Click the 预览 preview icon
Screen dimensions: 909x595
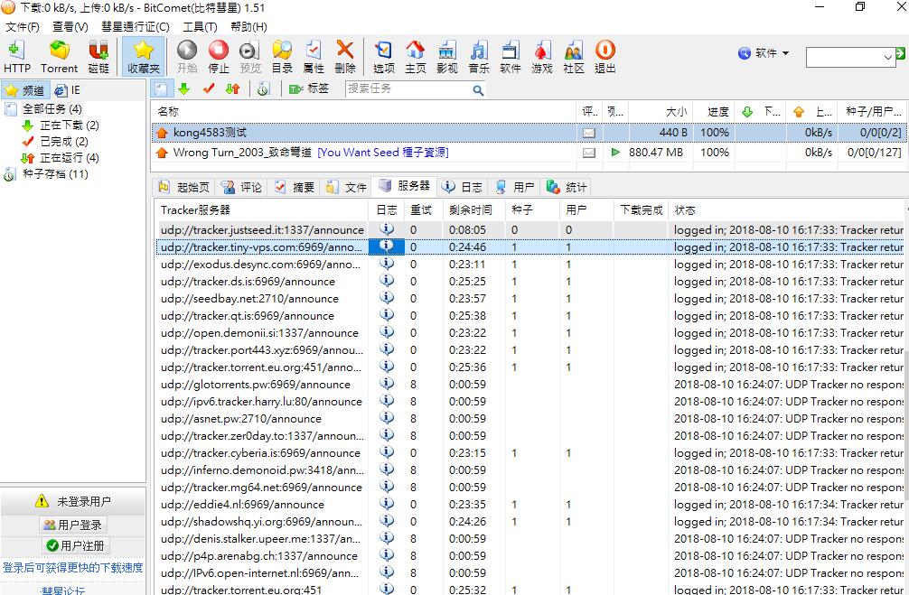pos(250,56)
